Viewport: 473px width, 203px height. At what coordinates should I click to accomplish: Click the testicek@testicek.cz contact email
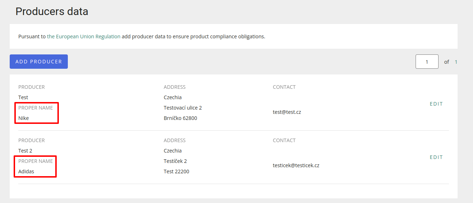tap(296, 165)
